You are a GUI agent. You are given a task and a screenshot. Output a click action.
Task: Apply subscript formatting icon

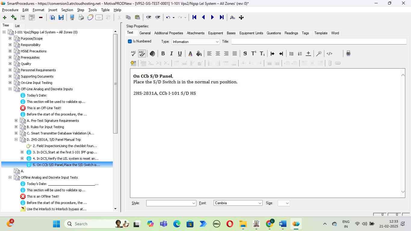[262, 54]
